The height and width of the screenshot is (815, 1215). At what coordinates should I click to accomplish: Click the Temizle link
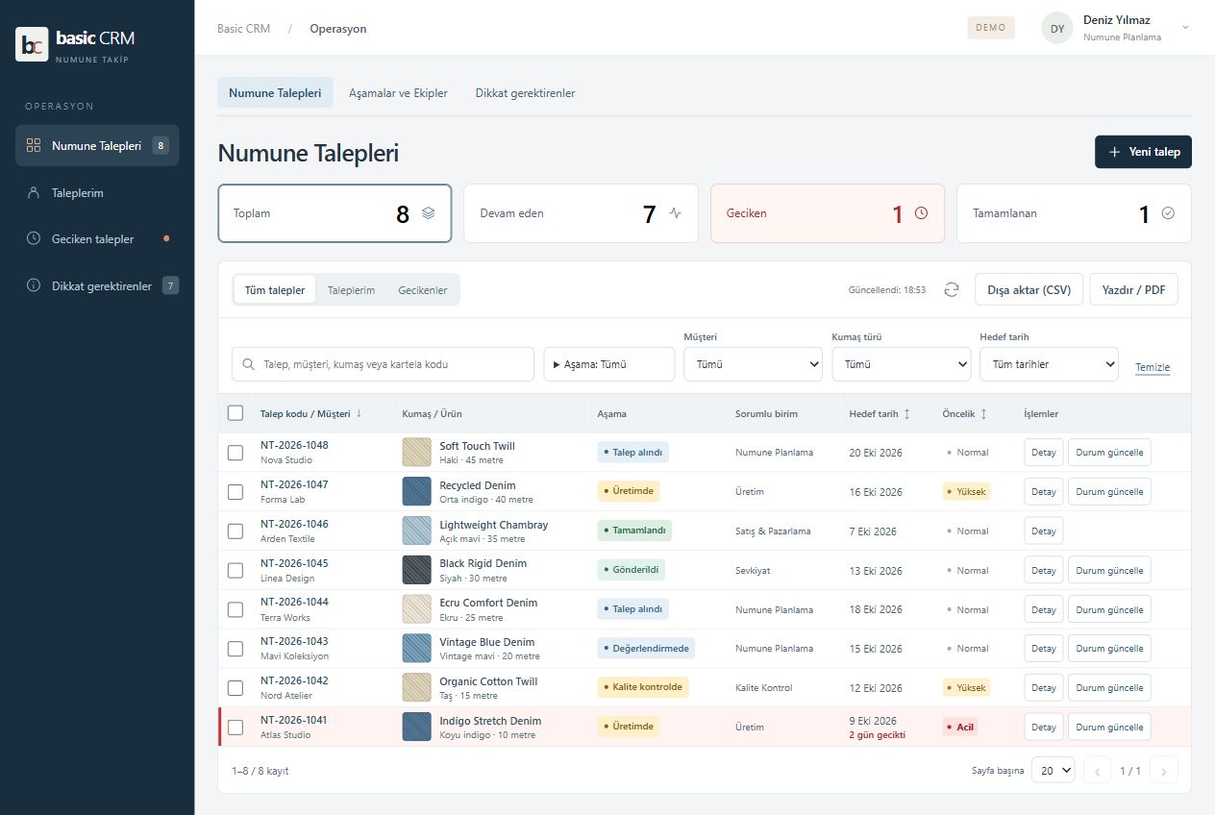pos(1153,367)
